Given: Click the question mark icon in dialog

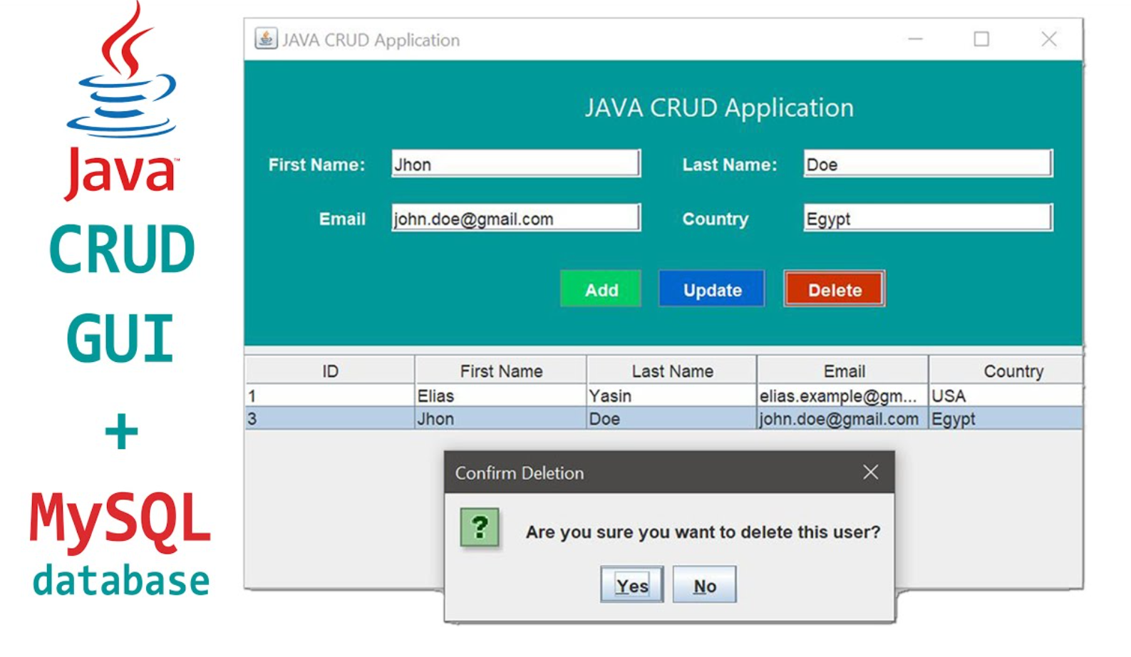Looking at the screenshot, I should pyautogui.click(x=480, y=528).
